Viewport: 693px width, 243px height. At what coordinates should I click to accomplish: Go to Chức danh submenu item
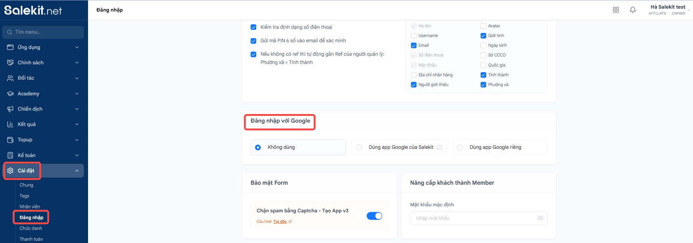point(31,228)
